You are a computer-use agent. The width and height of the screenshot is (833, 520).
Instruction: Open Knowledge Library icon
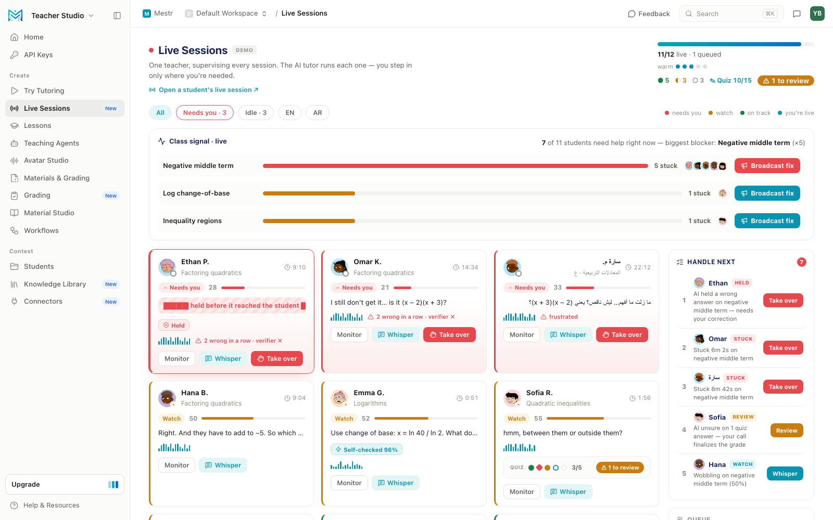pos(15,284)
